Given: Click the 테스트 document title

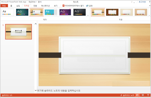Looking at the screenshot, I should point(76,2).
